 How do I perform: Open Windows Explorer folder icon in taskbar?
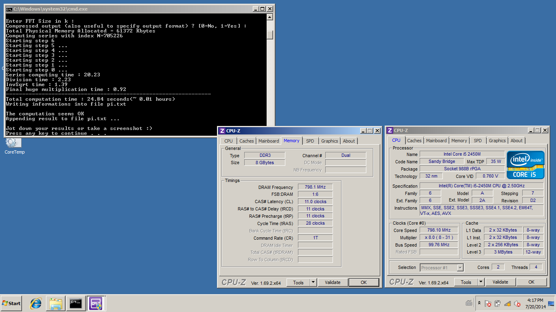pos(56,303)
